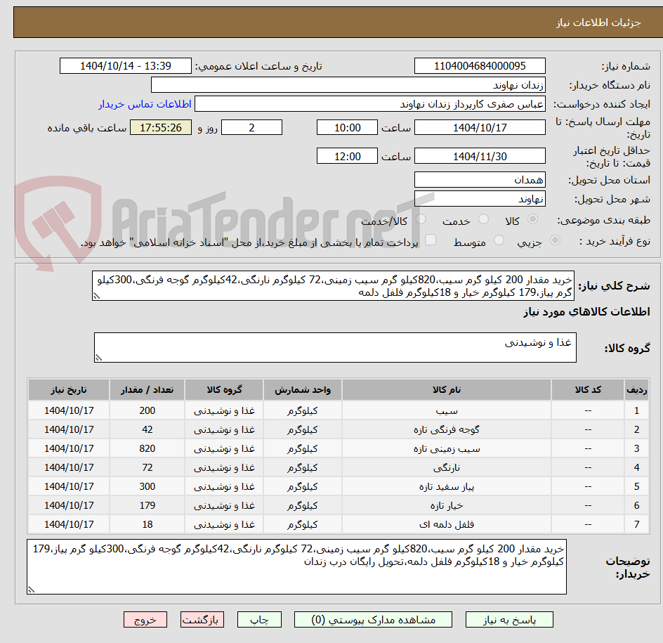Click the need number field 1104004684000095

coord(480,66)
